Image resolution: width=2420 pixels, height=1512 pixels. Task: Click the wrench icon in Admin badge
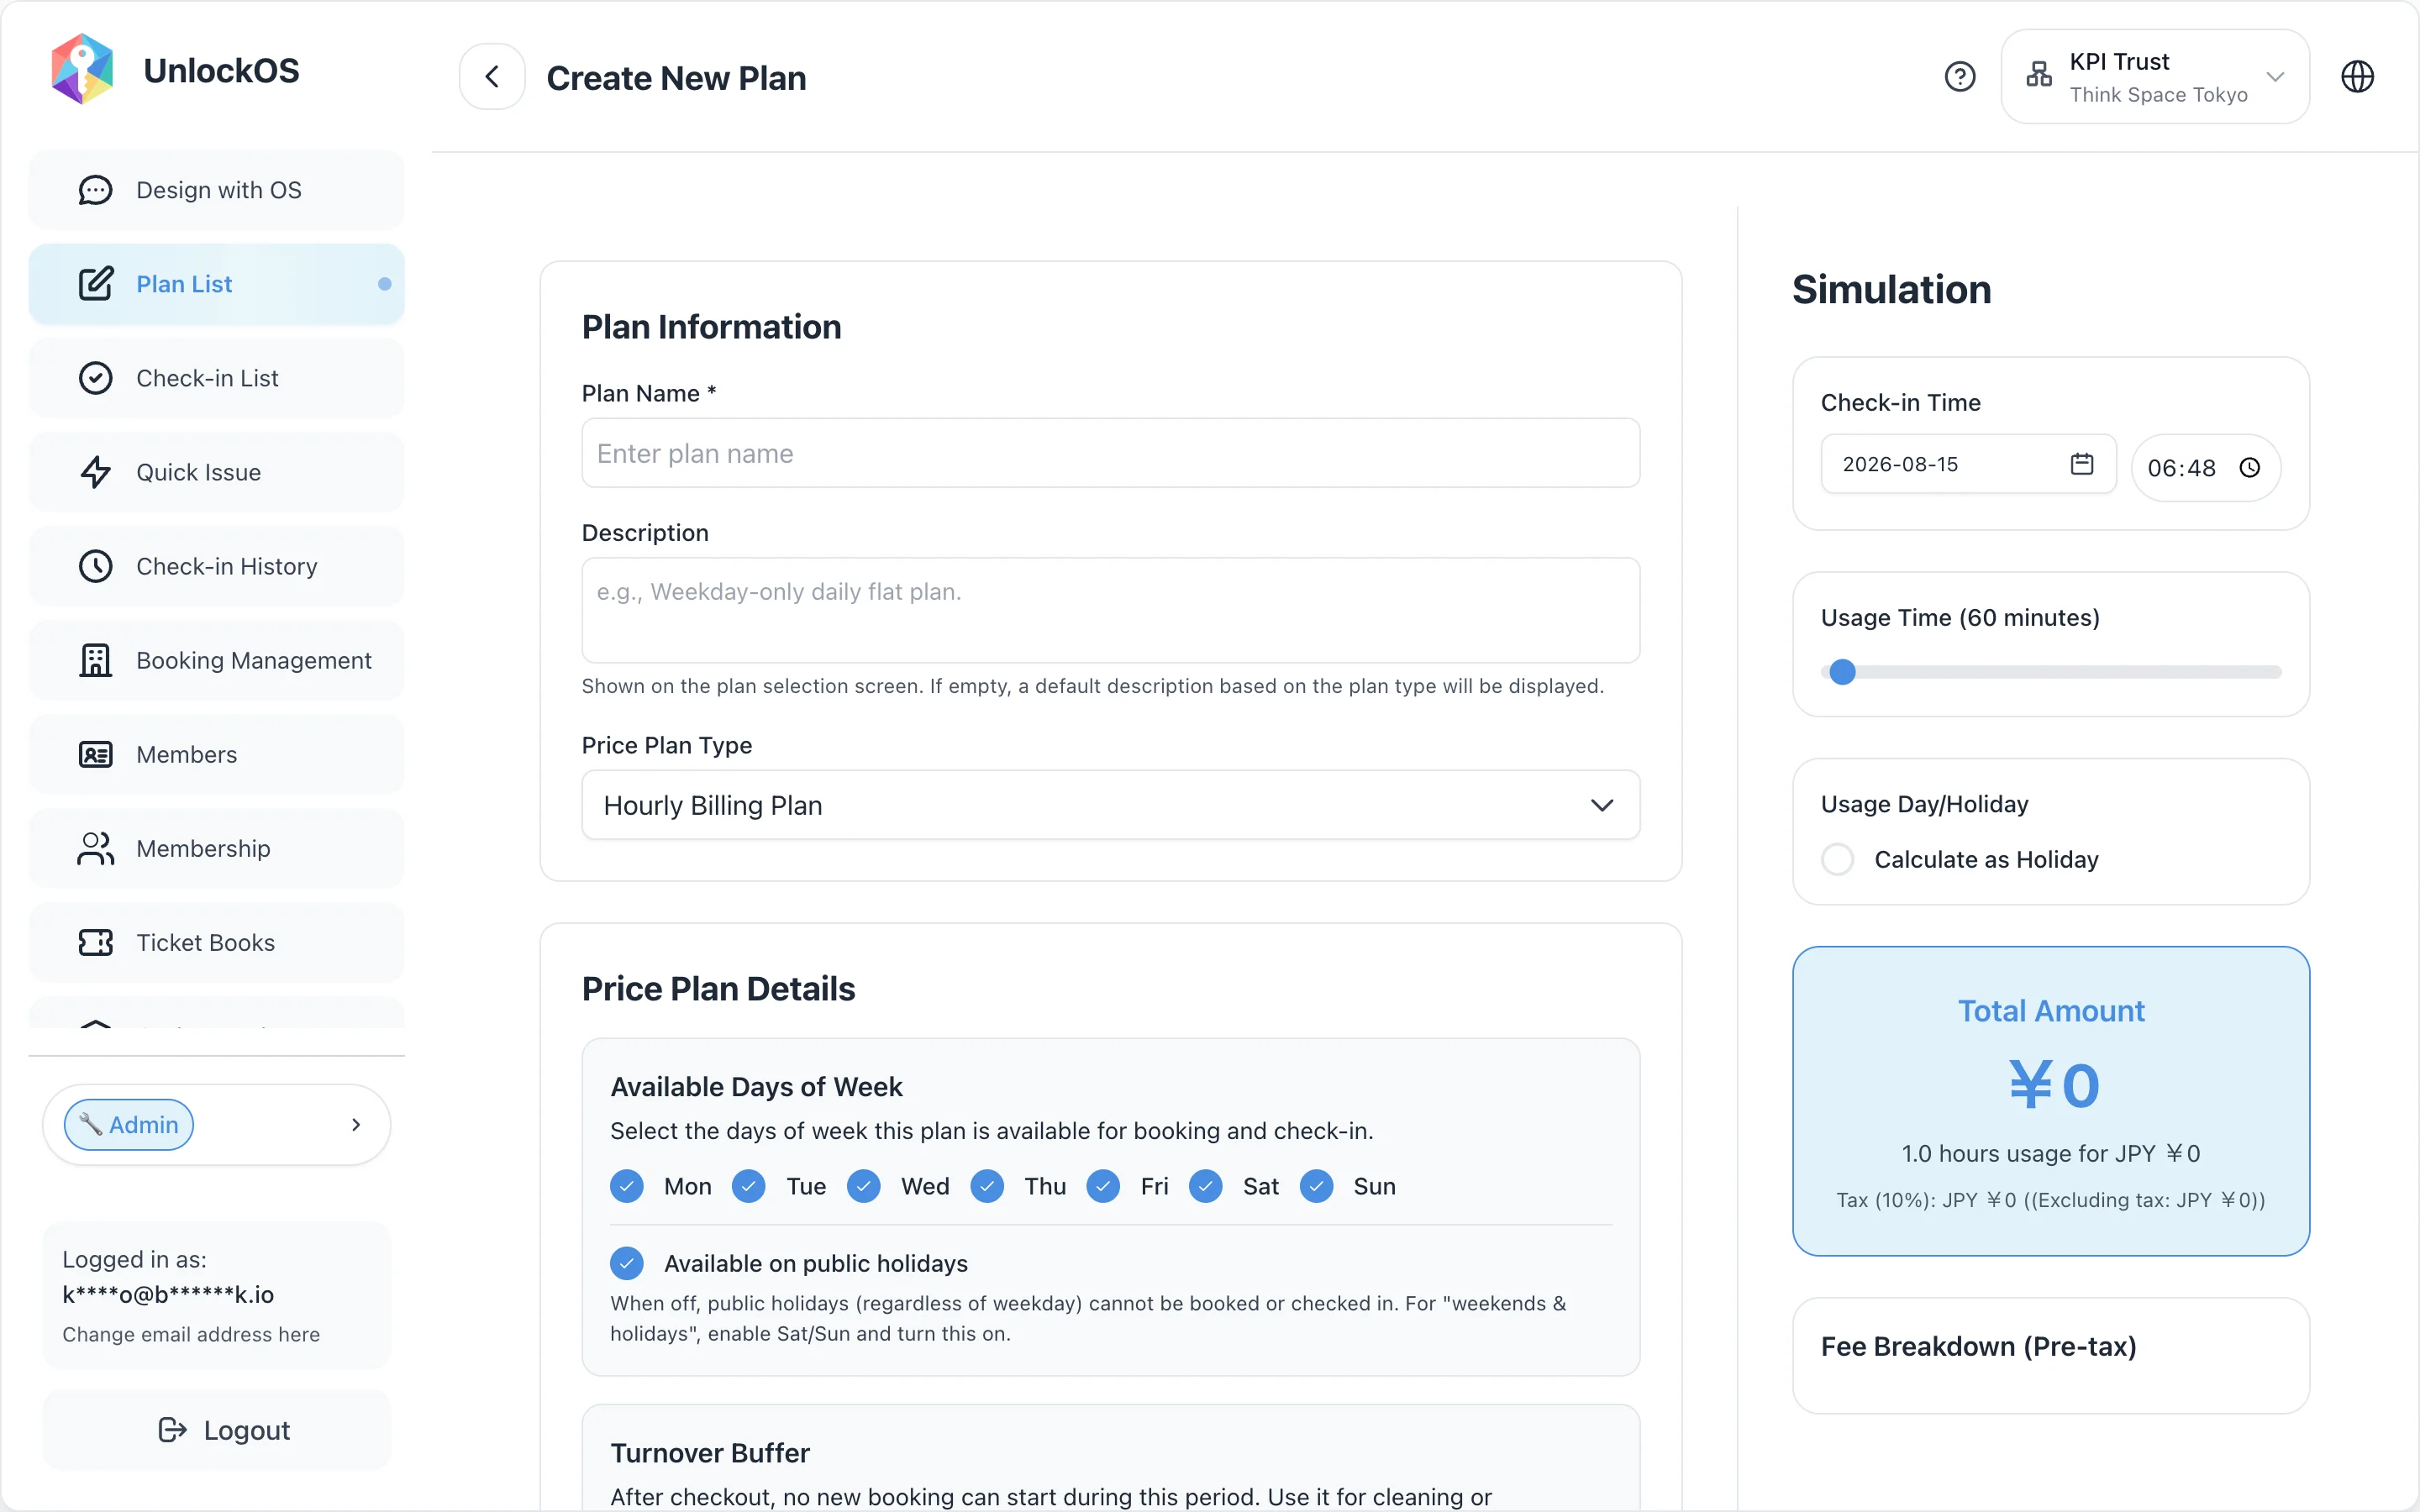[91, 1125]
